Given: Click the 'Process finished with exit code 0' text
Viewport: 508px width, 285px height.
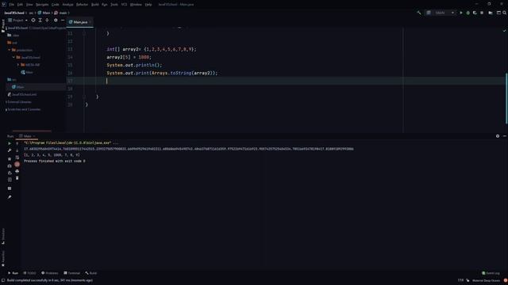Looking at the screenshot, I should point(55,161).
